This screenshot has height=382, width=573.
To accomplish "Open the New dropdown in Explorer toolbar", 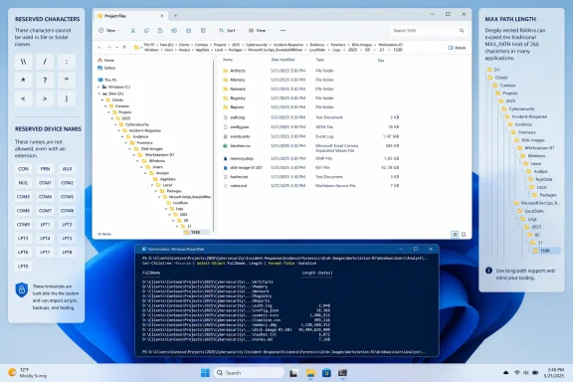I will coord(108,31).
